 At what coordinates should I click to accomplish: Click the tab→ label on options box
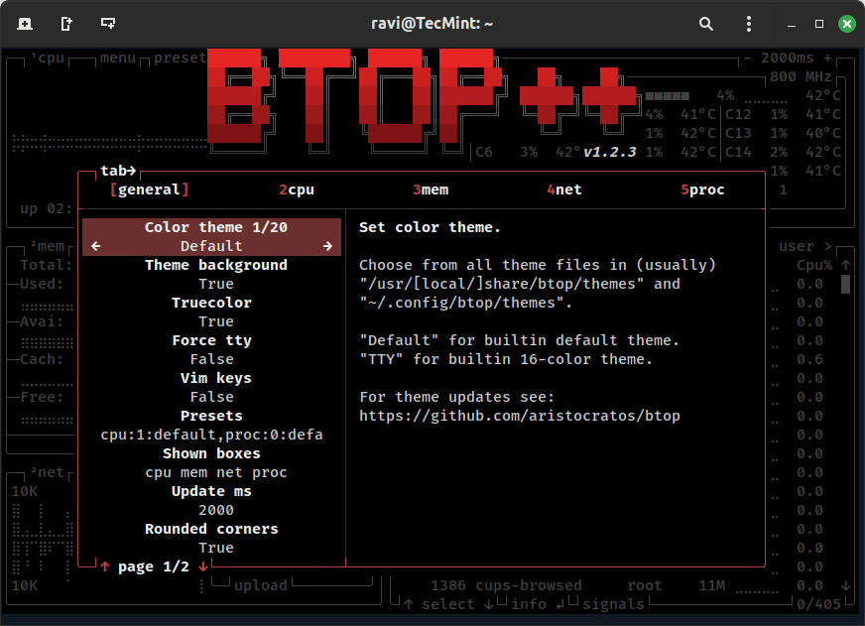click(118, 171)
